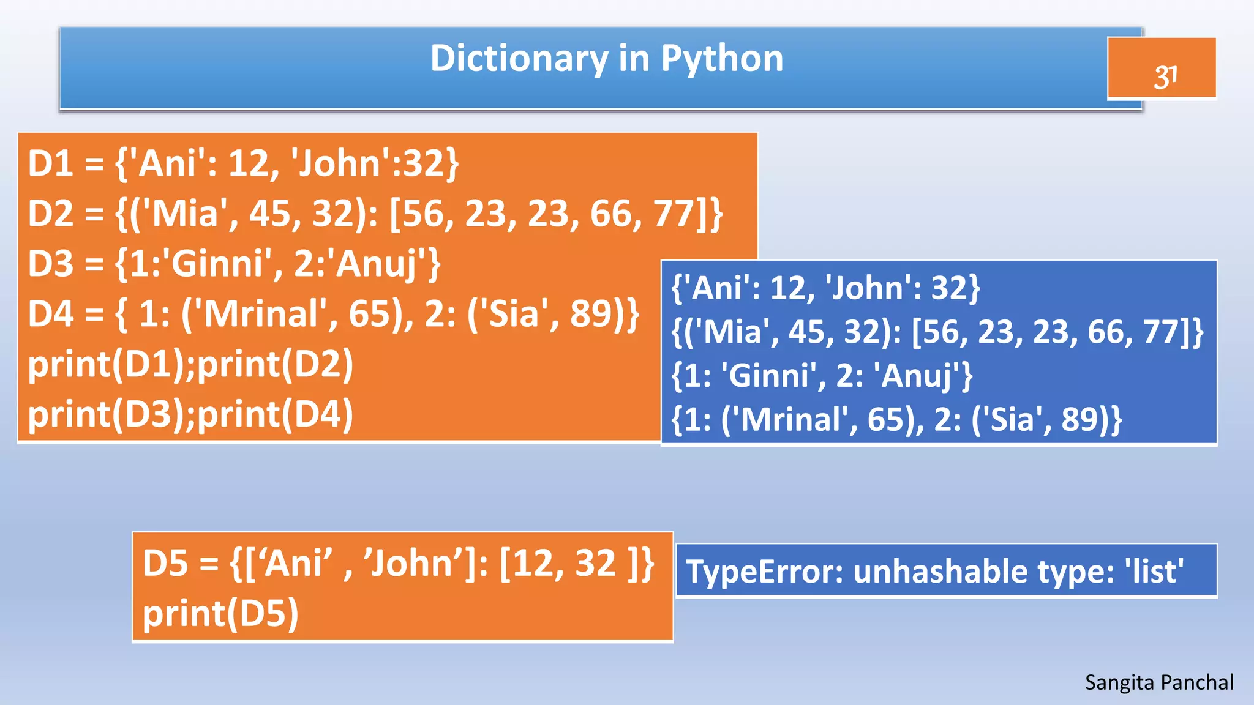Click the 'Dictionary in Python' slide title
This screenshot has width=1254, height=705.
coord(606,59)
